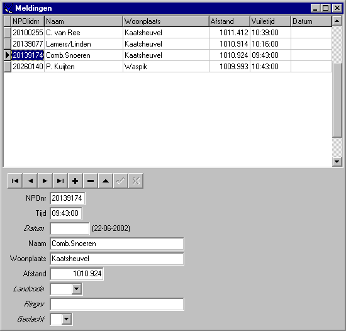
Task: Click the Afstand column header
Action: (230, 21)
